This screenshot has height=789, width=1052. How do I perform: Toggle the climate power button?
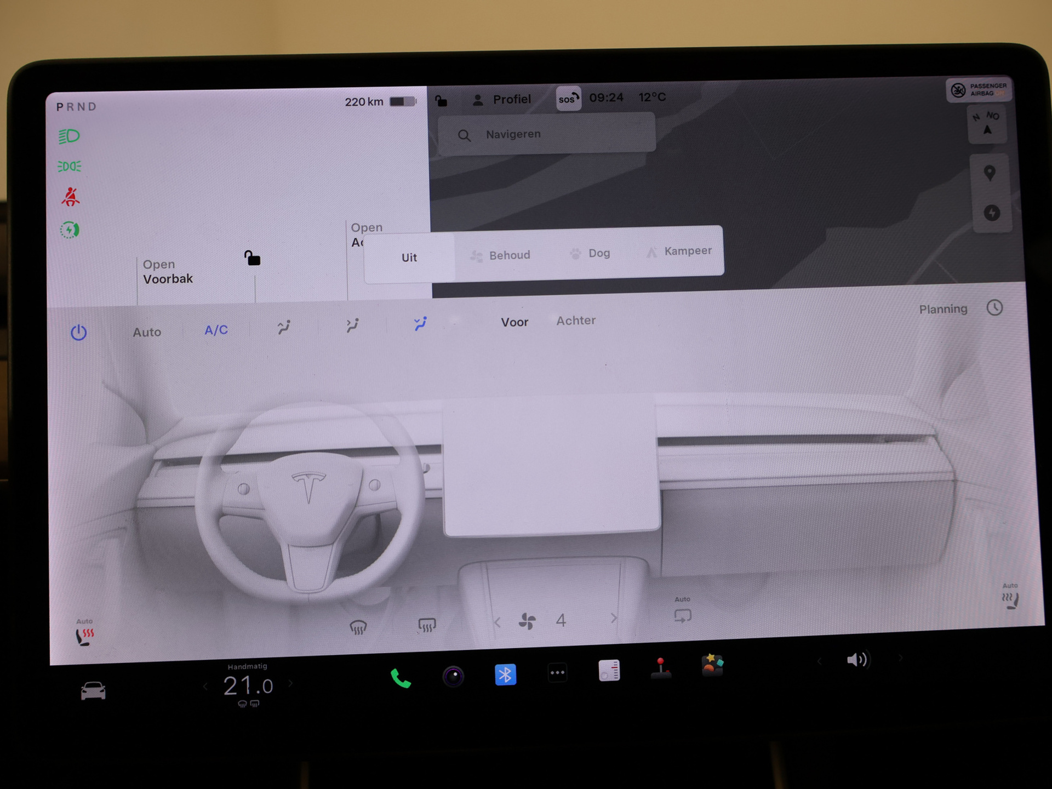click(x=79, y=333)
